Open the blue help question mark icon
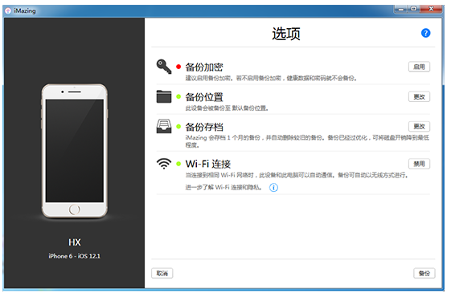The height and width of the screenshot is (293, 451). pyautogui.click(x=425, y=33)
